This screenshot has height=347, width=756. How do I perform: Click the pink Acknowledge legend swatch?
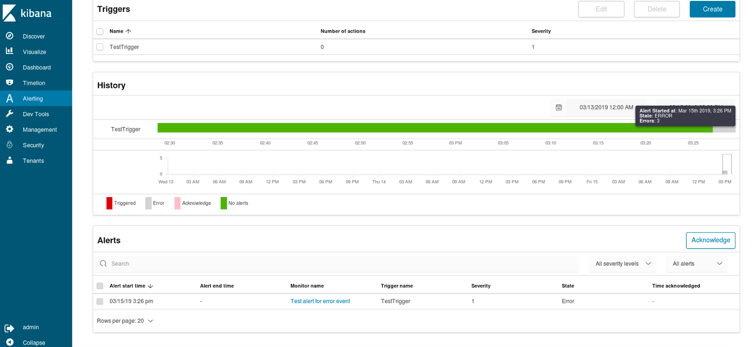click(177, 203)
